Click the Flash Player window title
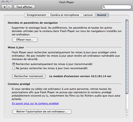133x122 pixels. pos(66,2)
